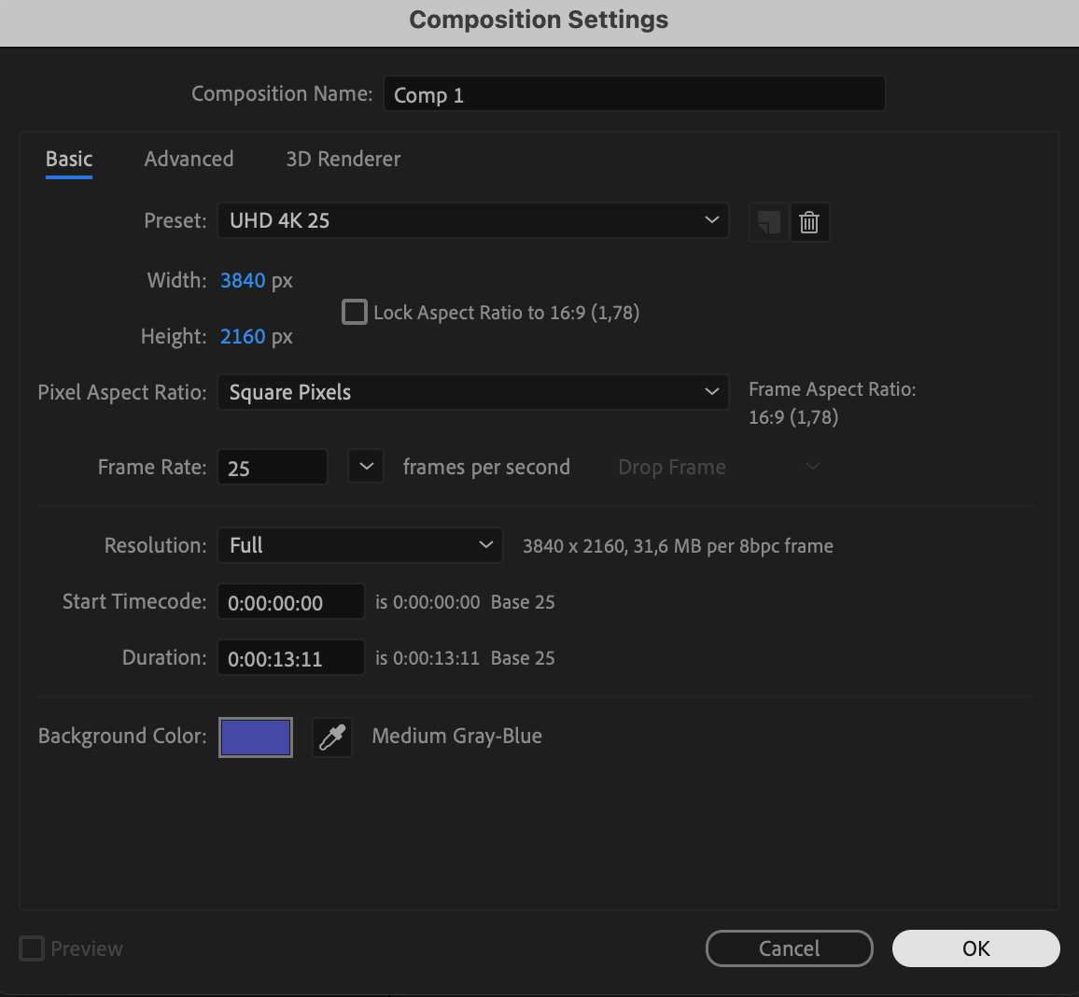Viewport: 1079px width, 997px height.
Task: Click the save preset icon
Action: coord(768,223)
